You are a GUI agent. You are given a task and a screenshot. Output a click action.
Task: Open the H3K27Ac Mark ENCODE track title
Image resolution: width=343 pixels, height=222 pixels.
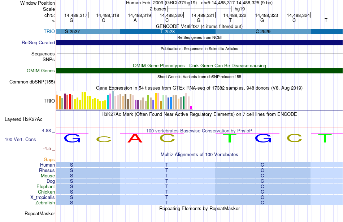[199, 114]
